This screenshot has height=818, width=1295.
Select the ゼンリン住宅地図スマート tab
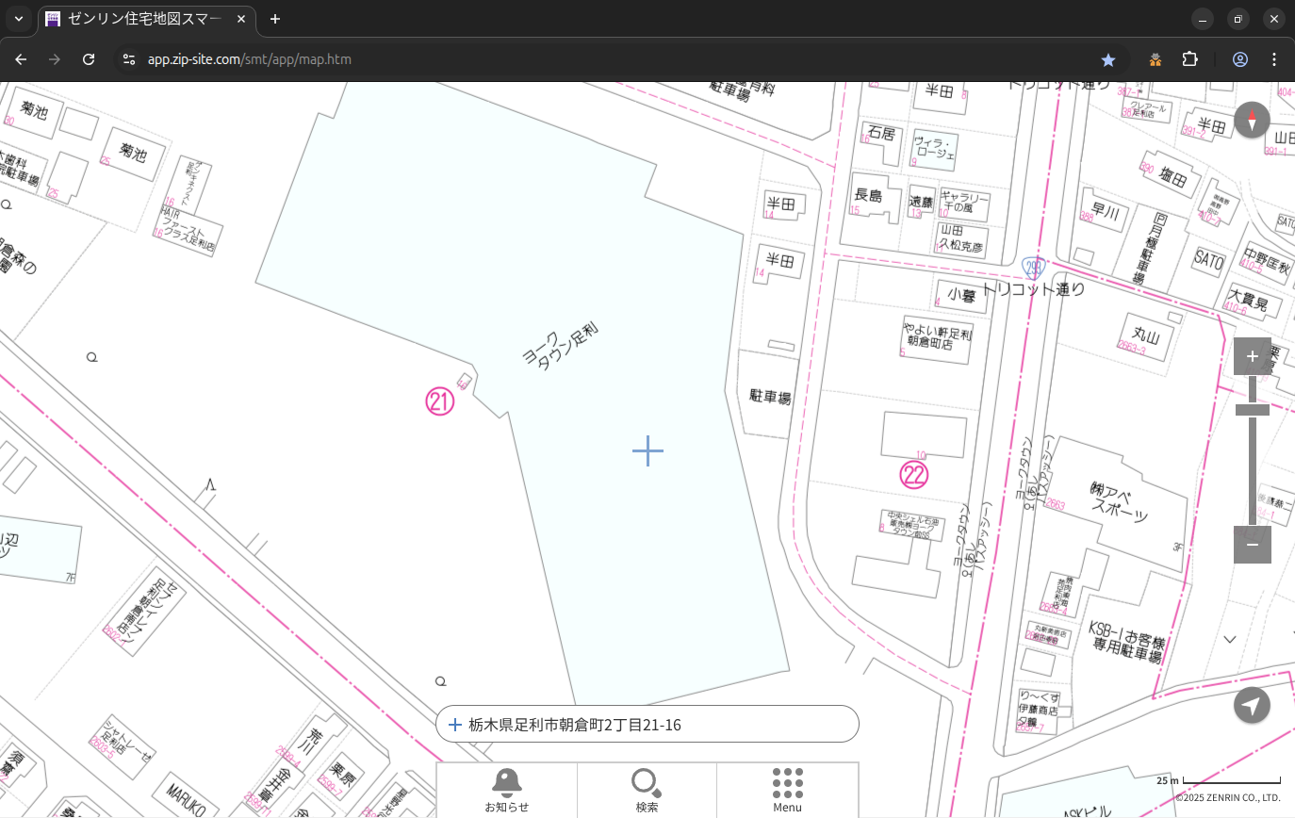pyautogui.click(x=146, y=19)
